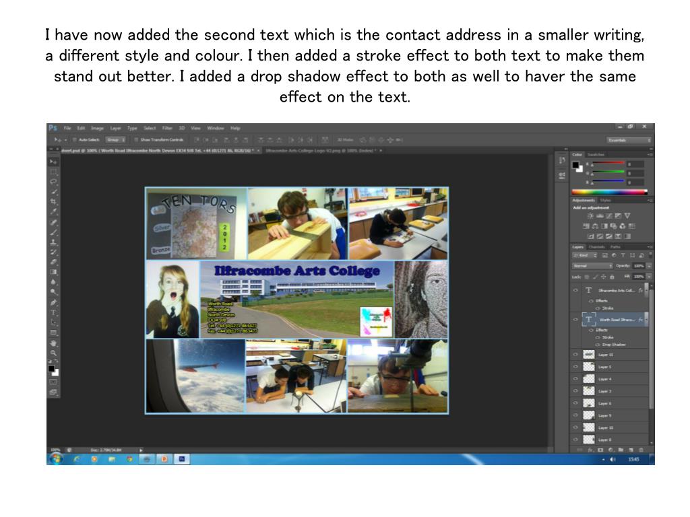Switch to the Swatches tab
This screenshot has height=517, width=690.
(x=596, y=155)
